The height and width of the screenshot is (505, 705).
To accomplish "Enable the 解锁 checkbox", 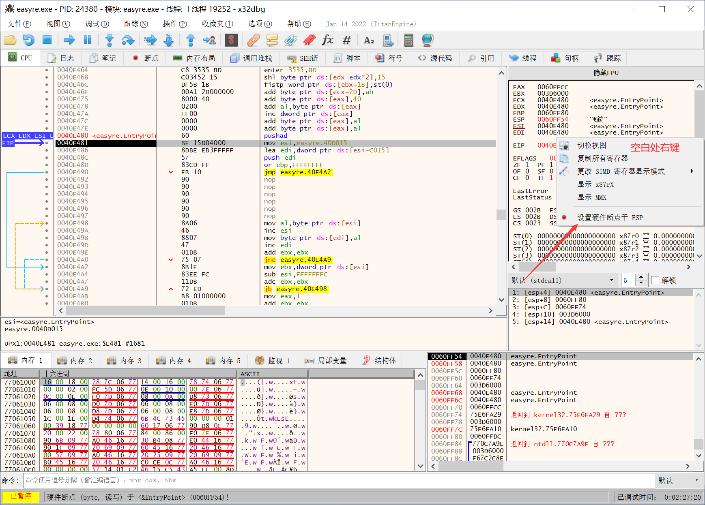I will [655, 280].
